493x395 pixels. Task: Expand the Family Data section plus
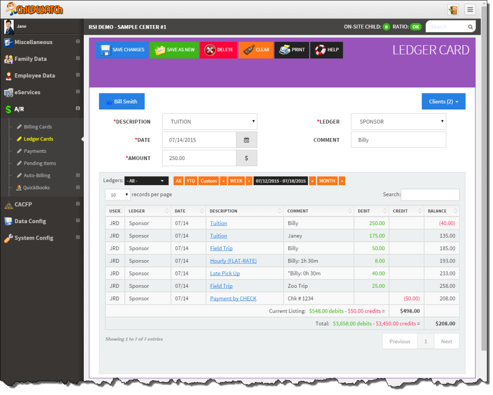coord(78,58)
